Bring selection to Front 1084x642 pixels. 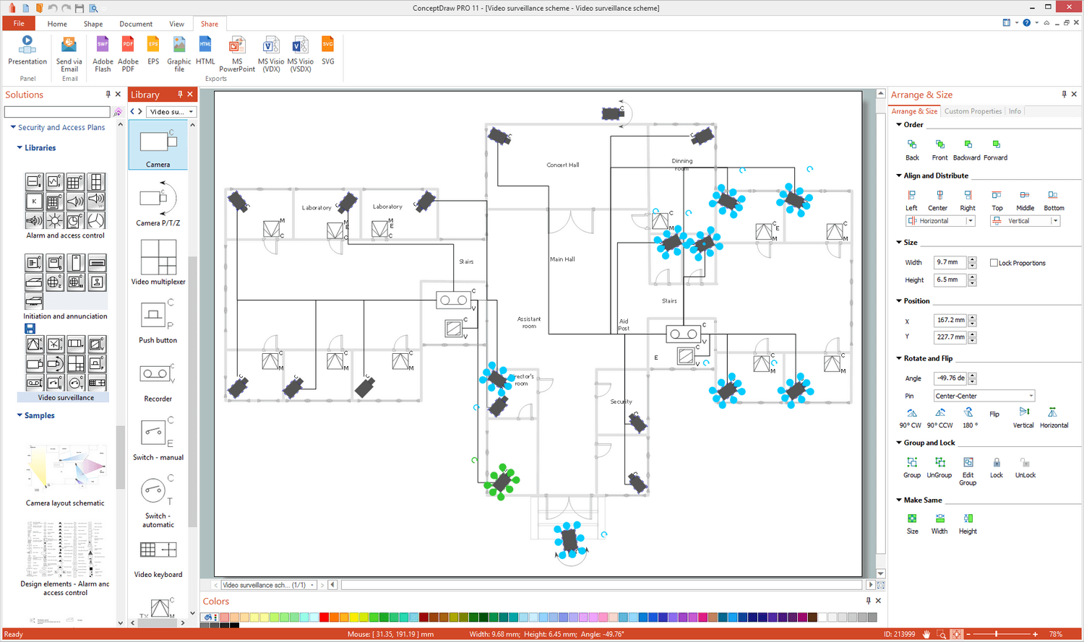pyautogui.click(x=939, y=149)
